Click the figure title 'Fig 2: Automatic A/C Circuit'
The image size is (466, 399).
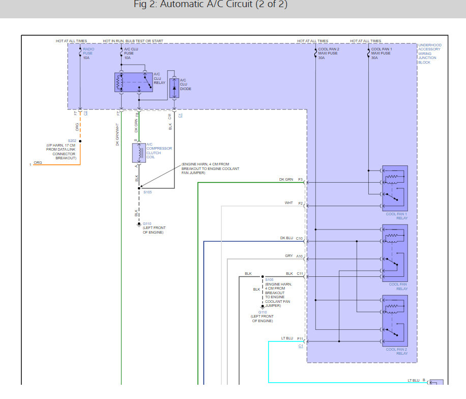tap(211, 5)
